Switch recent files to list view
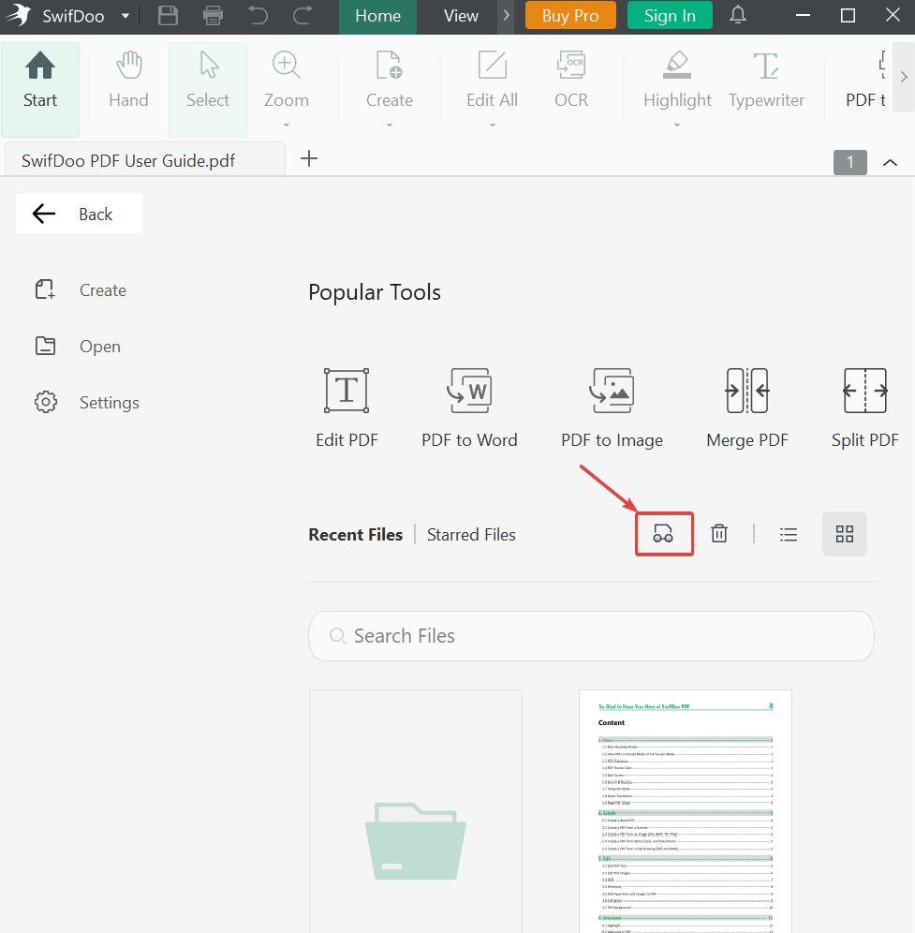The image size is (915, 933). pos(789,534)
